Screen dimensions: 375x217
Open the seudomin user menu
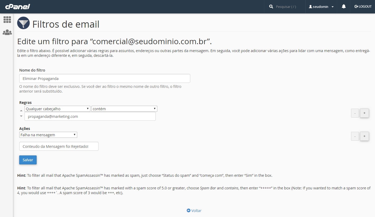click(x=321, y=7)
